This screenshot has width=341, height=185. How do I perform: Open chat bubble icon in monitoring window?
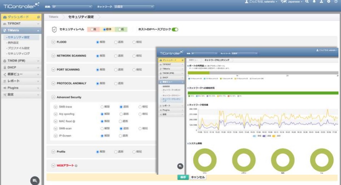180,166
